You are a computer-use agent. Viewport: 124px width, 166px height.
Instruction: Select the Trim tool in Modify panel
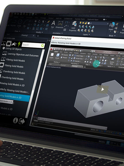[43, 22]
